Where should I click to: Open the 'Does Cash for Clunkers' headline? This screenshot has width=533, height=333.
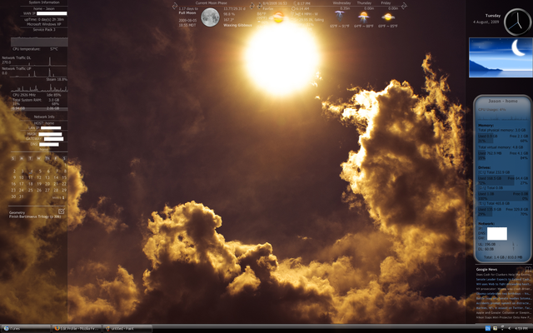click(x=503, y=275)
